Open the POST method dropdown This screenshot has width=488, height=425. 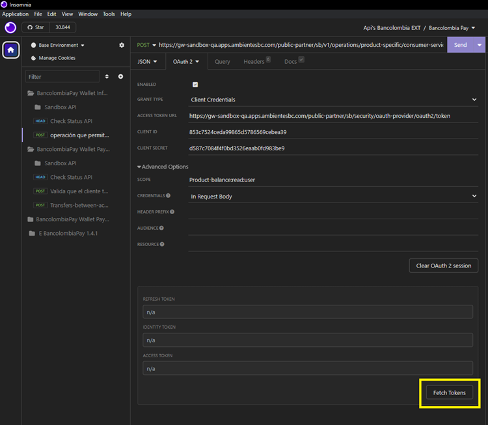pyautogui.click(x=146, y=45)
